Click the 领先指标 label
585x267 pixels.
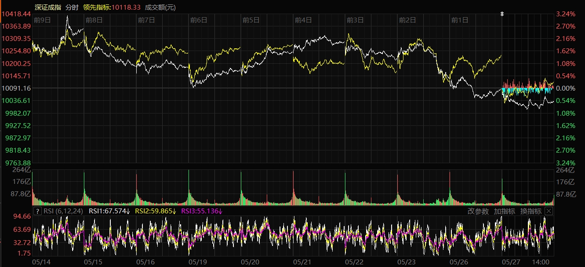[x=97, y=7]
